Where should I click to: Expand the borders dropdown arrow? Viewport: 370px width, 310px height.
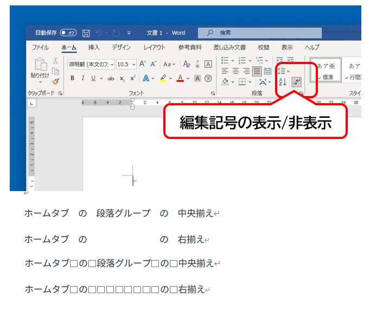click(x=250, y=82)
